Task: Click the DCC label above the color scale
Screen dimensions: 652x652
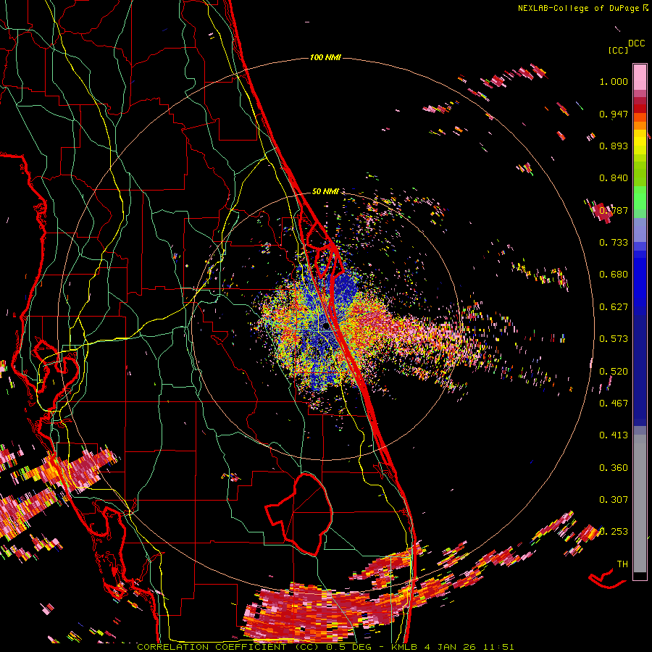Action: tap(636, 43)
